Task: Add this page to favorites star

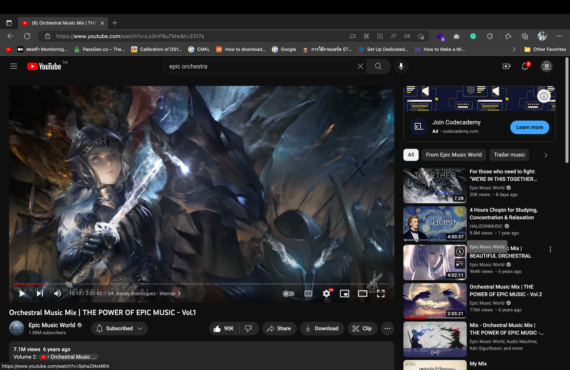Action: click(x=421, y=36)
